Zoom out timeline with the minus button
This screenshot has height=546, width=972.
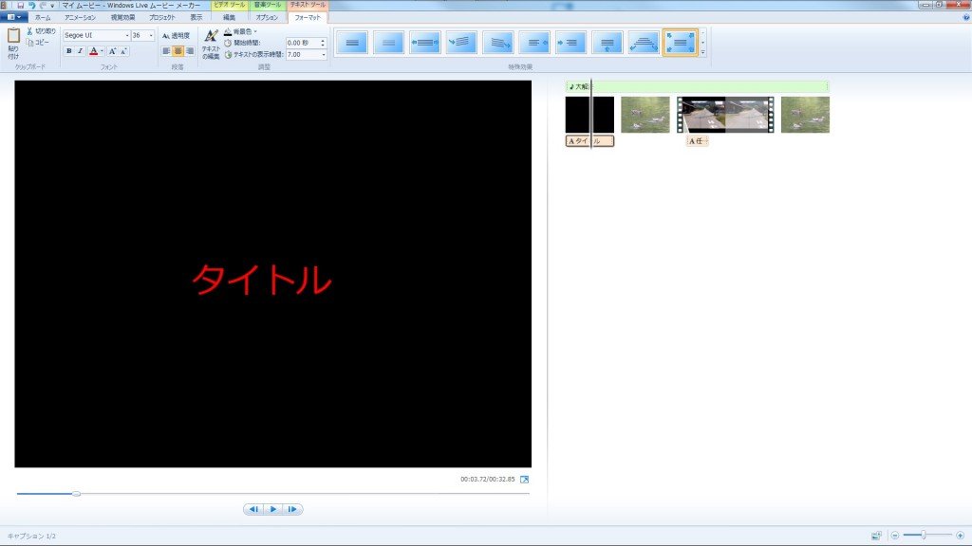tap(894, 536)
